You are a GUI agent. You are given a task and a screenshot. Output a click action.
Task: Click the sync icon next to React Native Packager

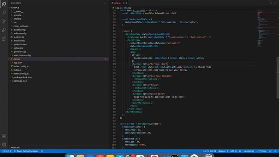pos(42,151)
